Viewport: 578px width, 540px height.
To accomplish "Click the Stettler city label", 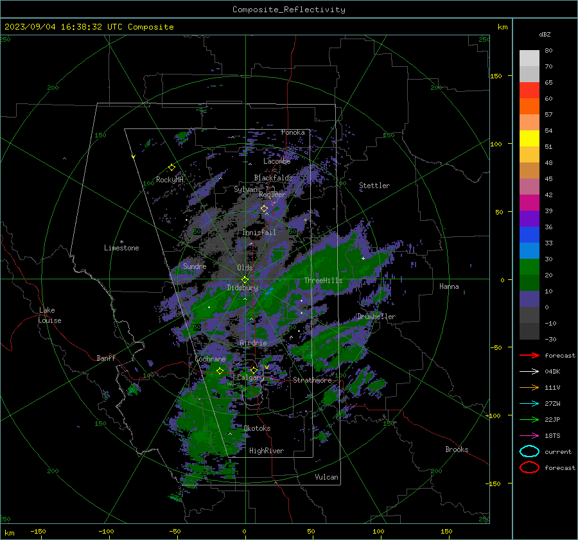I will [x=374, y=186].
